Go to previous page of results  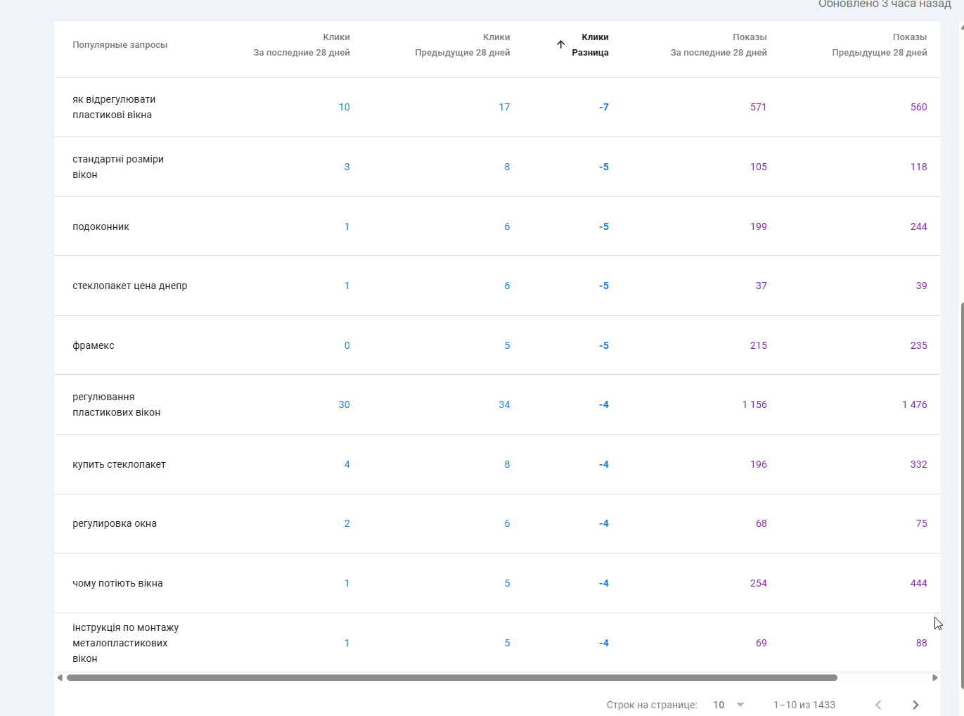[878, 705]
